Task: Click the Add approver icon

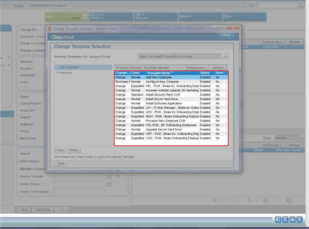Action: tap(249, 200)
